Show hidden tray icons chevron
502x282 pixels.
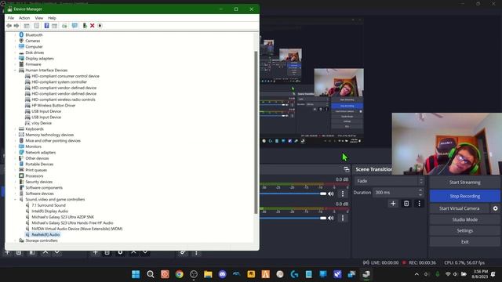(417, 274)
